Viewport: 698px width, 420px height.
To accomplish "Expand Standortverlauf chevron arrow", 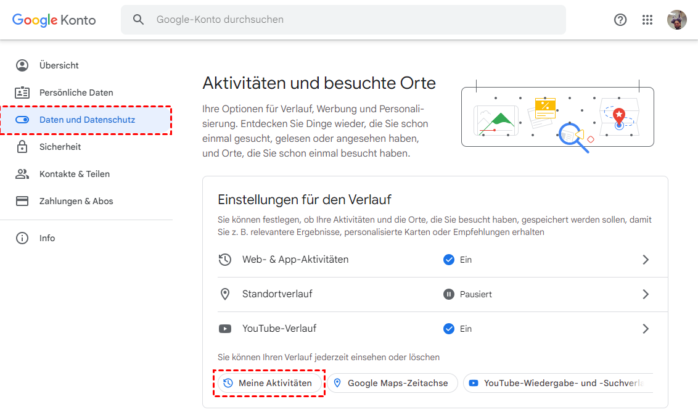I will [646, 294].
